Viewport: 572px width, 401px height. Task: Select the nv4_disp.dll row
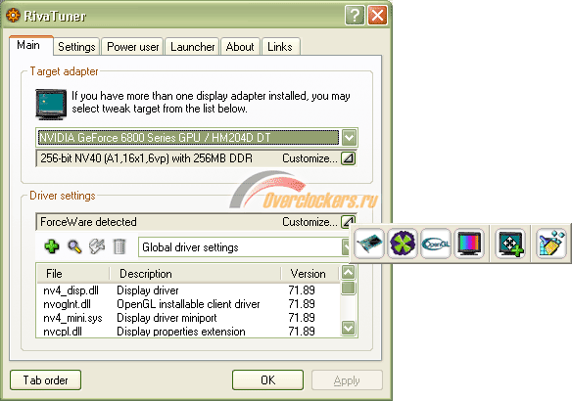point(188,290)
